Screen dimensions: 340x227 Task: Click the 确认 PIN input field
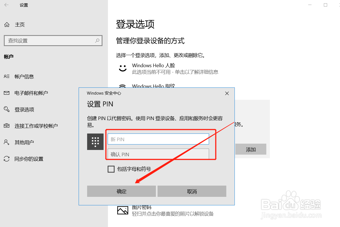point(158,154)
